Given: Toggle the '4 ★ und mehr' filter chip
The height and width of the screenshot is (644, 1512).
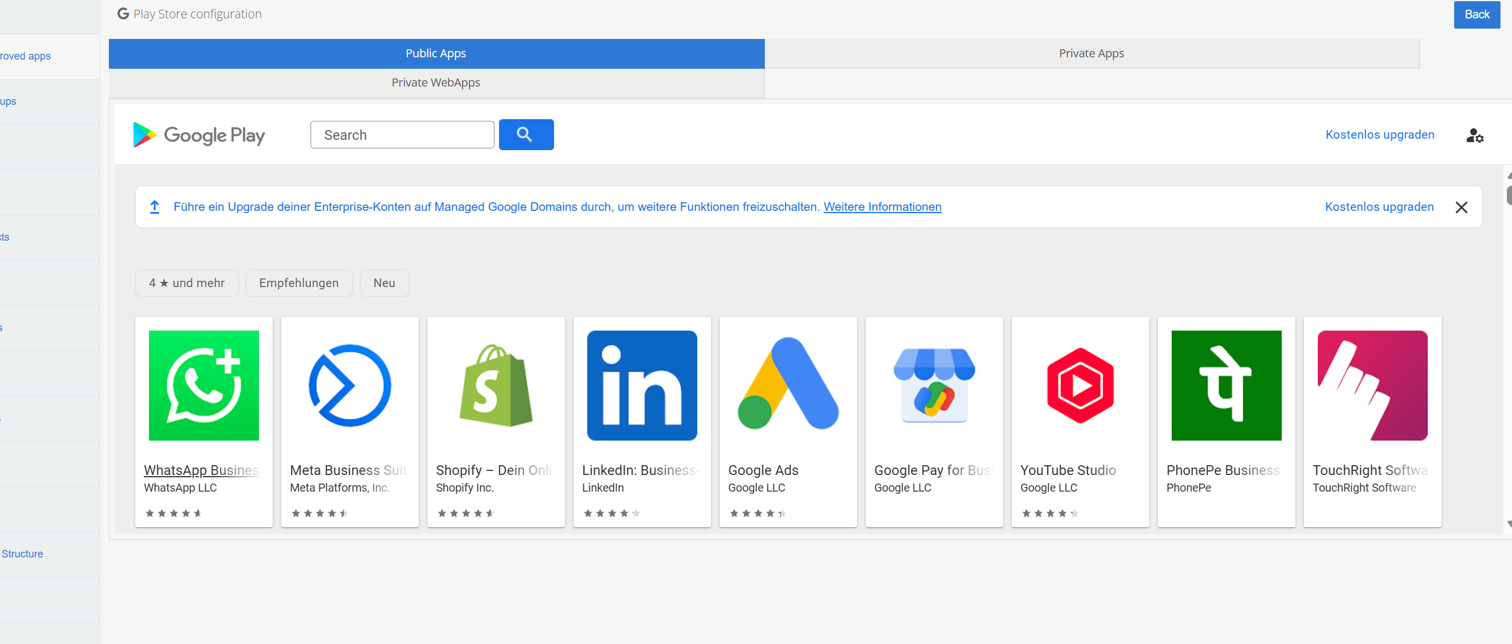Looking at the screenshot, I should click(187, 283).
